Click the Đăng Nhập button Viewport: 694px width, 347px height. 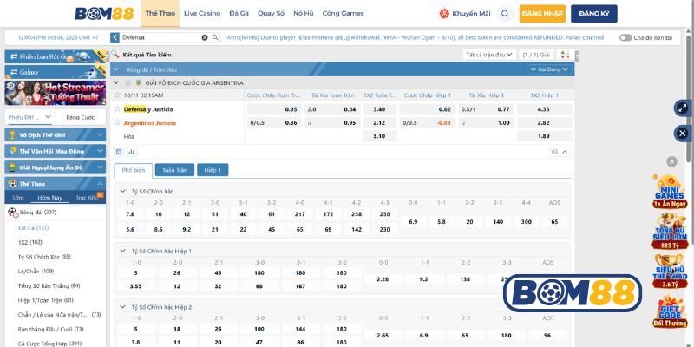(543, 14)
